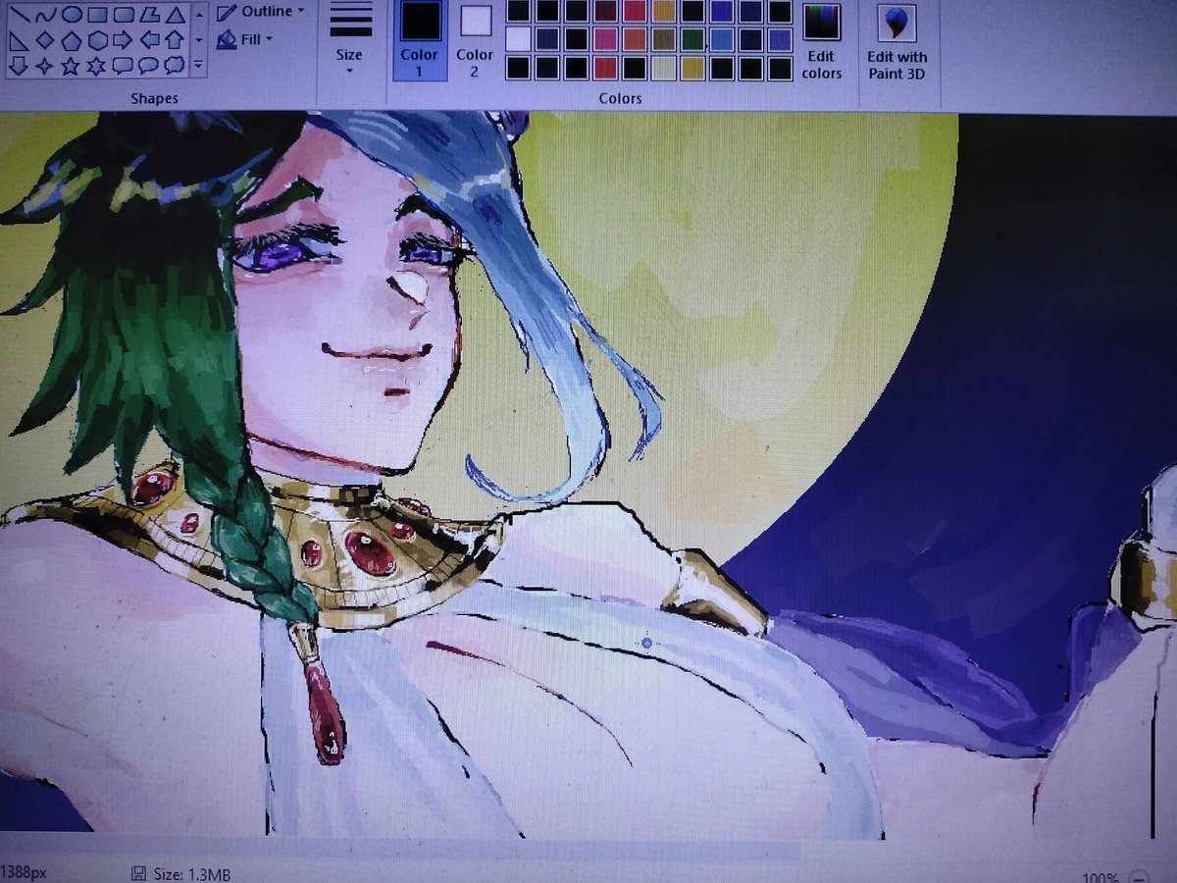The image size is (1177, 883).
Task: Activate the Color 1 foreground box
Action: click(x=420, y=41)
